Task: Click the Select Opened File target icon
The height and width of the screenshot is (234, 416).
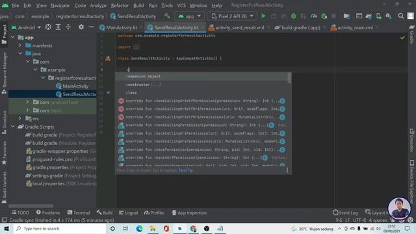Action: pyautogui.click(x=48, y=27)
